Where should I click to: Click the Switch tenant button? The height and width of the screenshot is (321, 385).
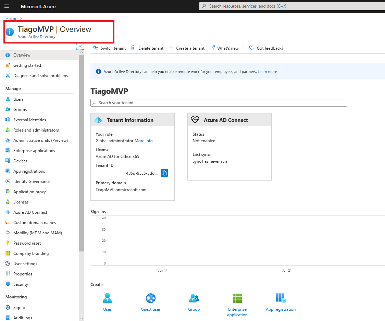110,48
